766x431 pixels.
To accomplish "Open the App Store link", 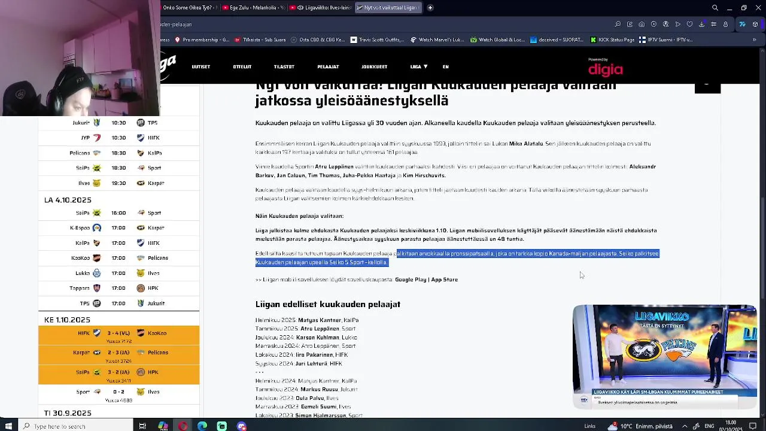I will (x=445, y=280).
